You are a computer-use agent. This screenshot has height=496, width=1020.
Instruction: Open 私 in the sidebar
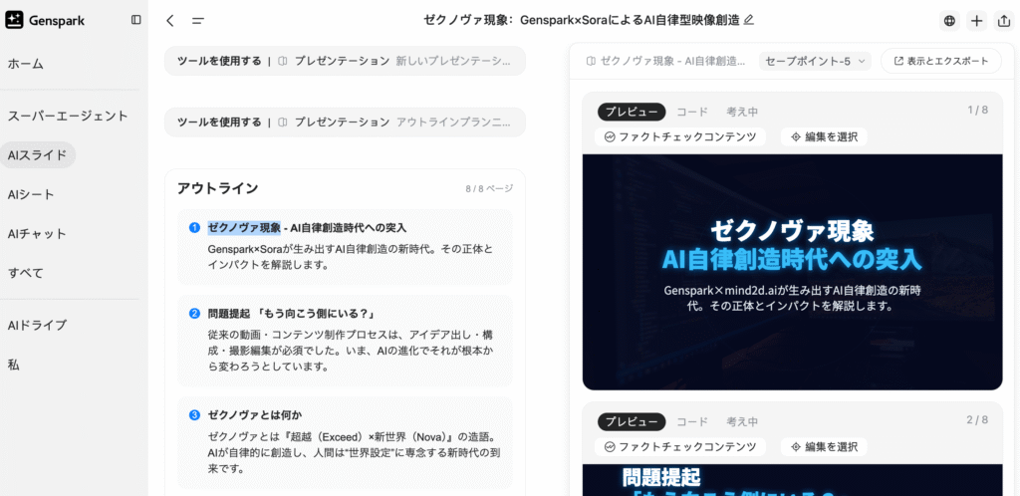[x=13, y=365]
